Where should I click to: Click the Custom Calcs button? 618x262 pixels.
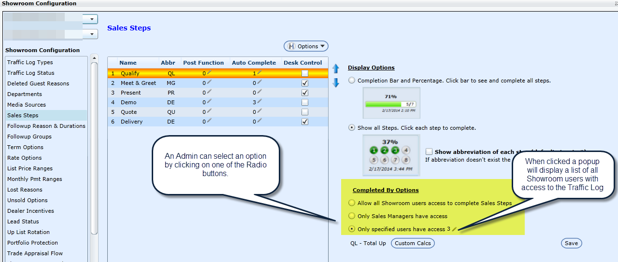pyautogui.click(x=412, y=243)
